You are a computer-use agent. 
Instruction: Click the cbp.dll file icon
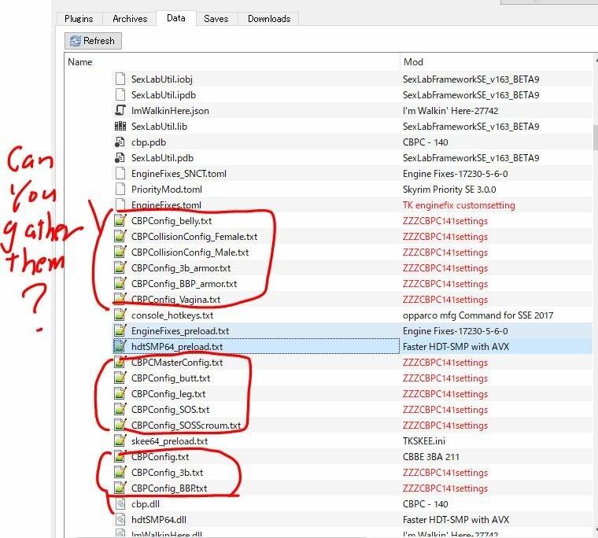pos(120,503)
